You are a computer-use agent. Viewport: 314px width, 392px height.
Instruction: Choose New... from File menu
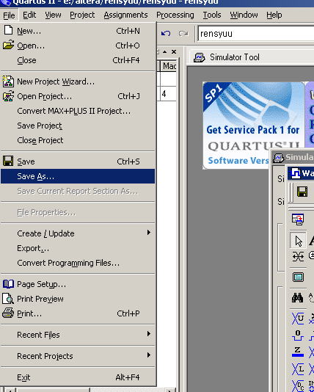[78, 31]
